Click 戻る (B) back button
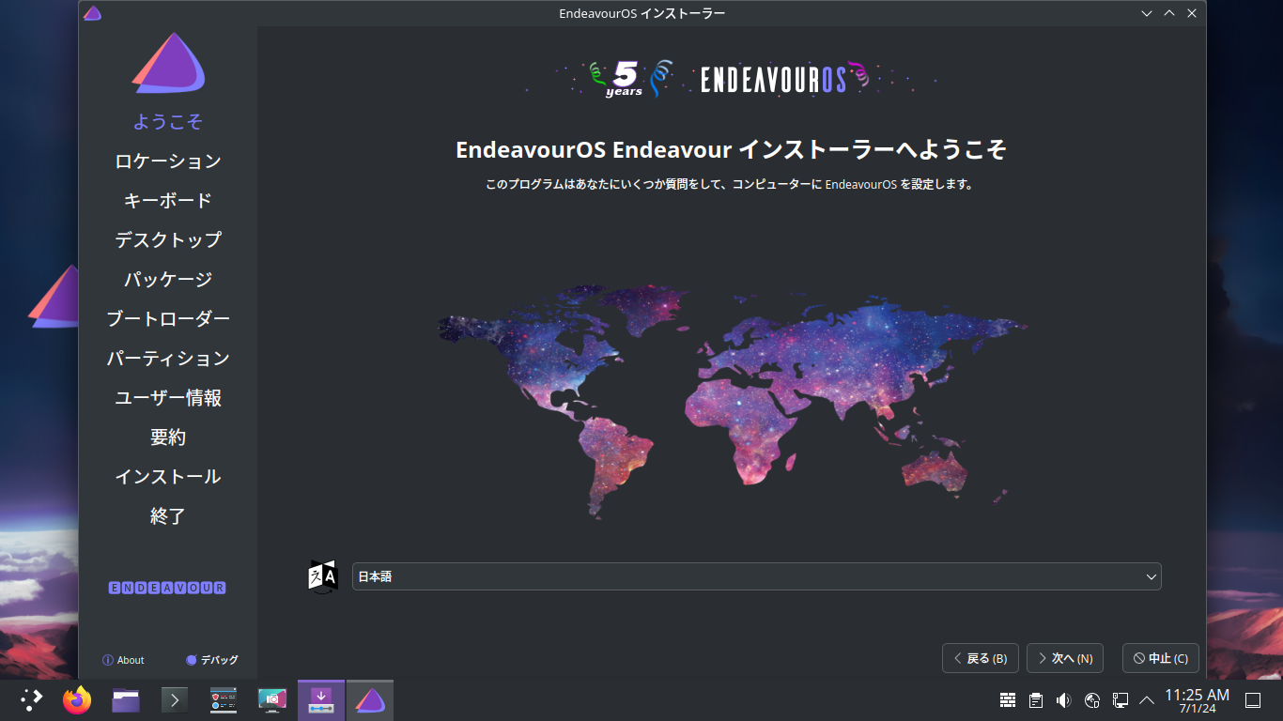 tap(981, 658)
